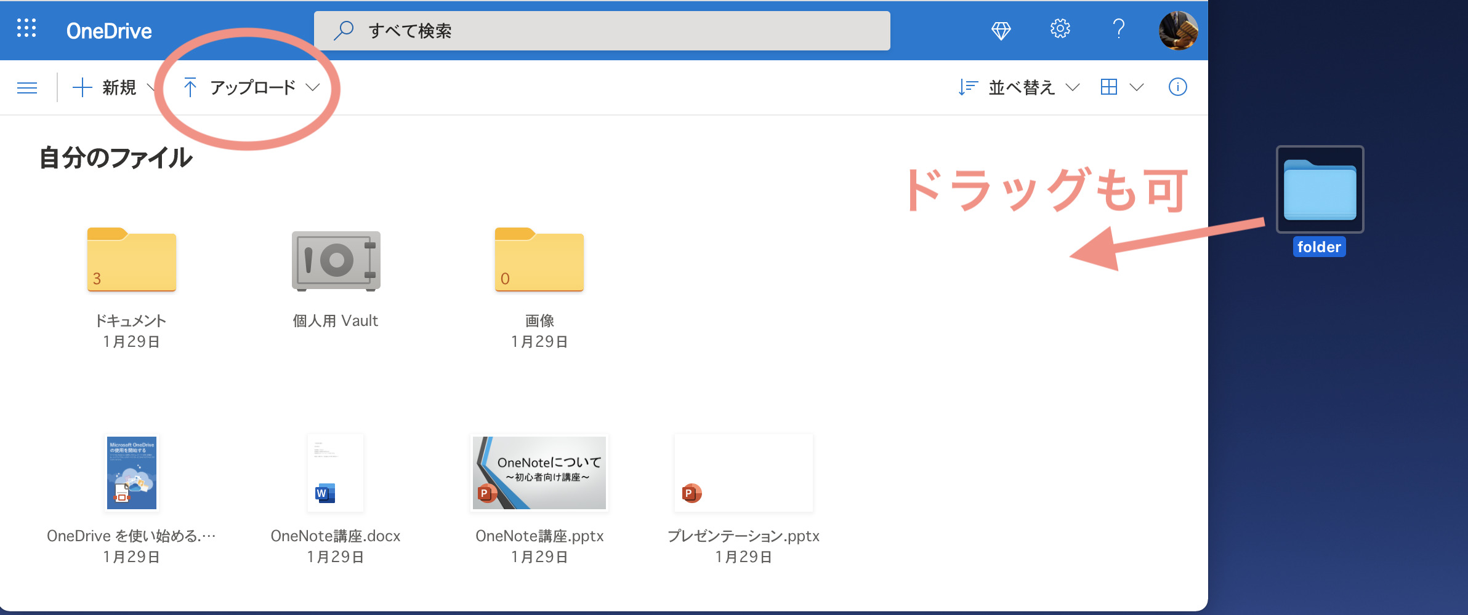Viewport: 1468px width, 615px height.
Task: Click the プレゼンテーション.pptx file name
Action: click(x=744, y=536)
